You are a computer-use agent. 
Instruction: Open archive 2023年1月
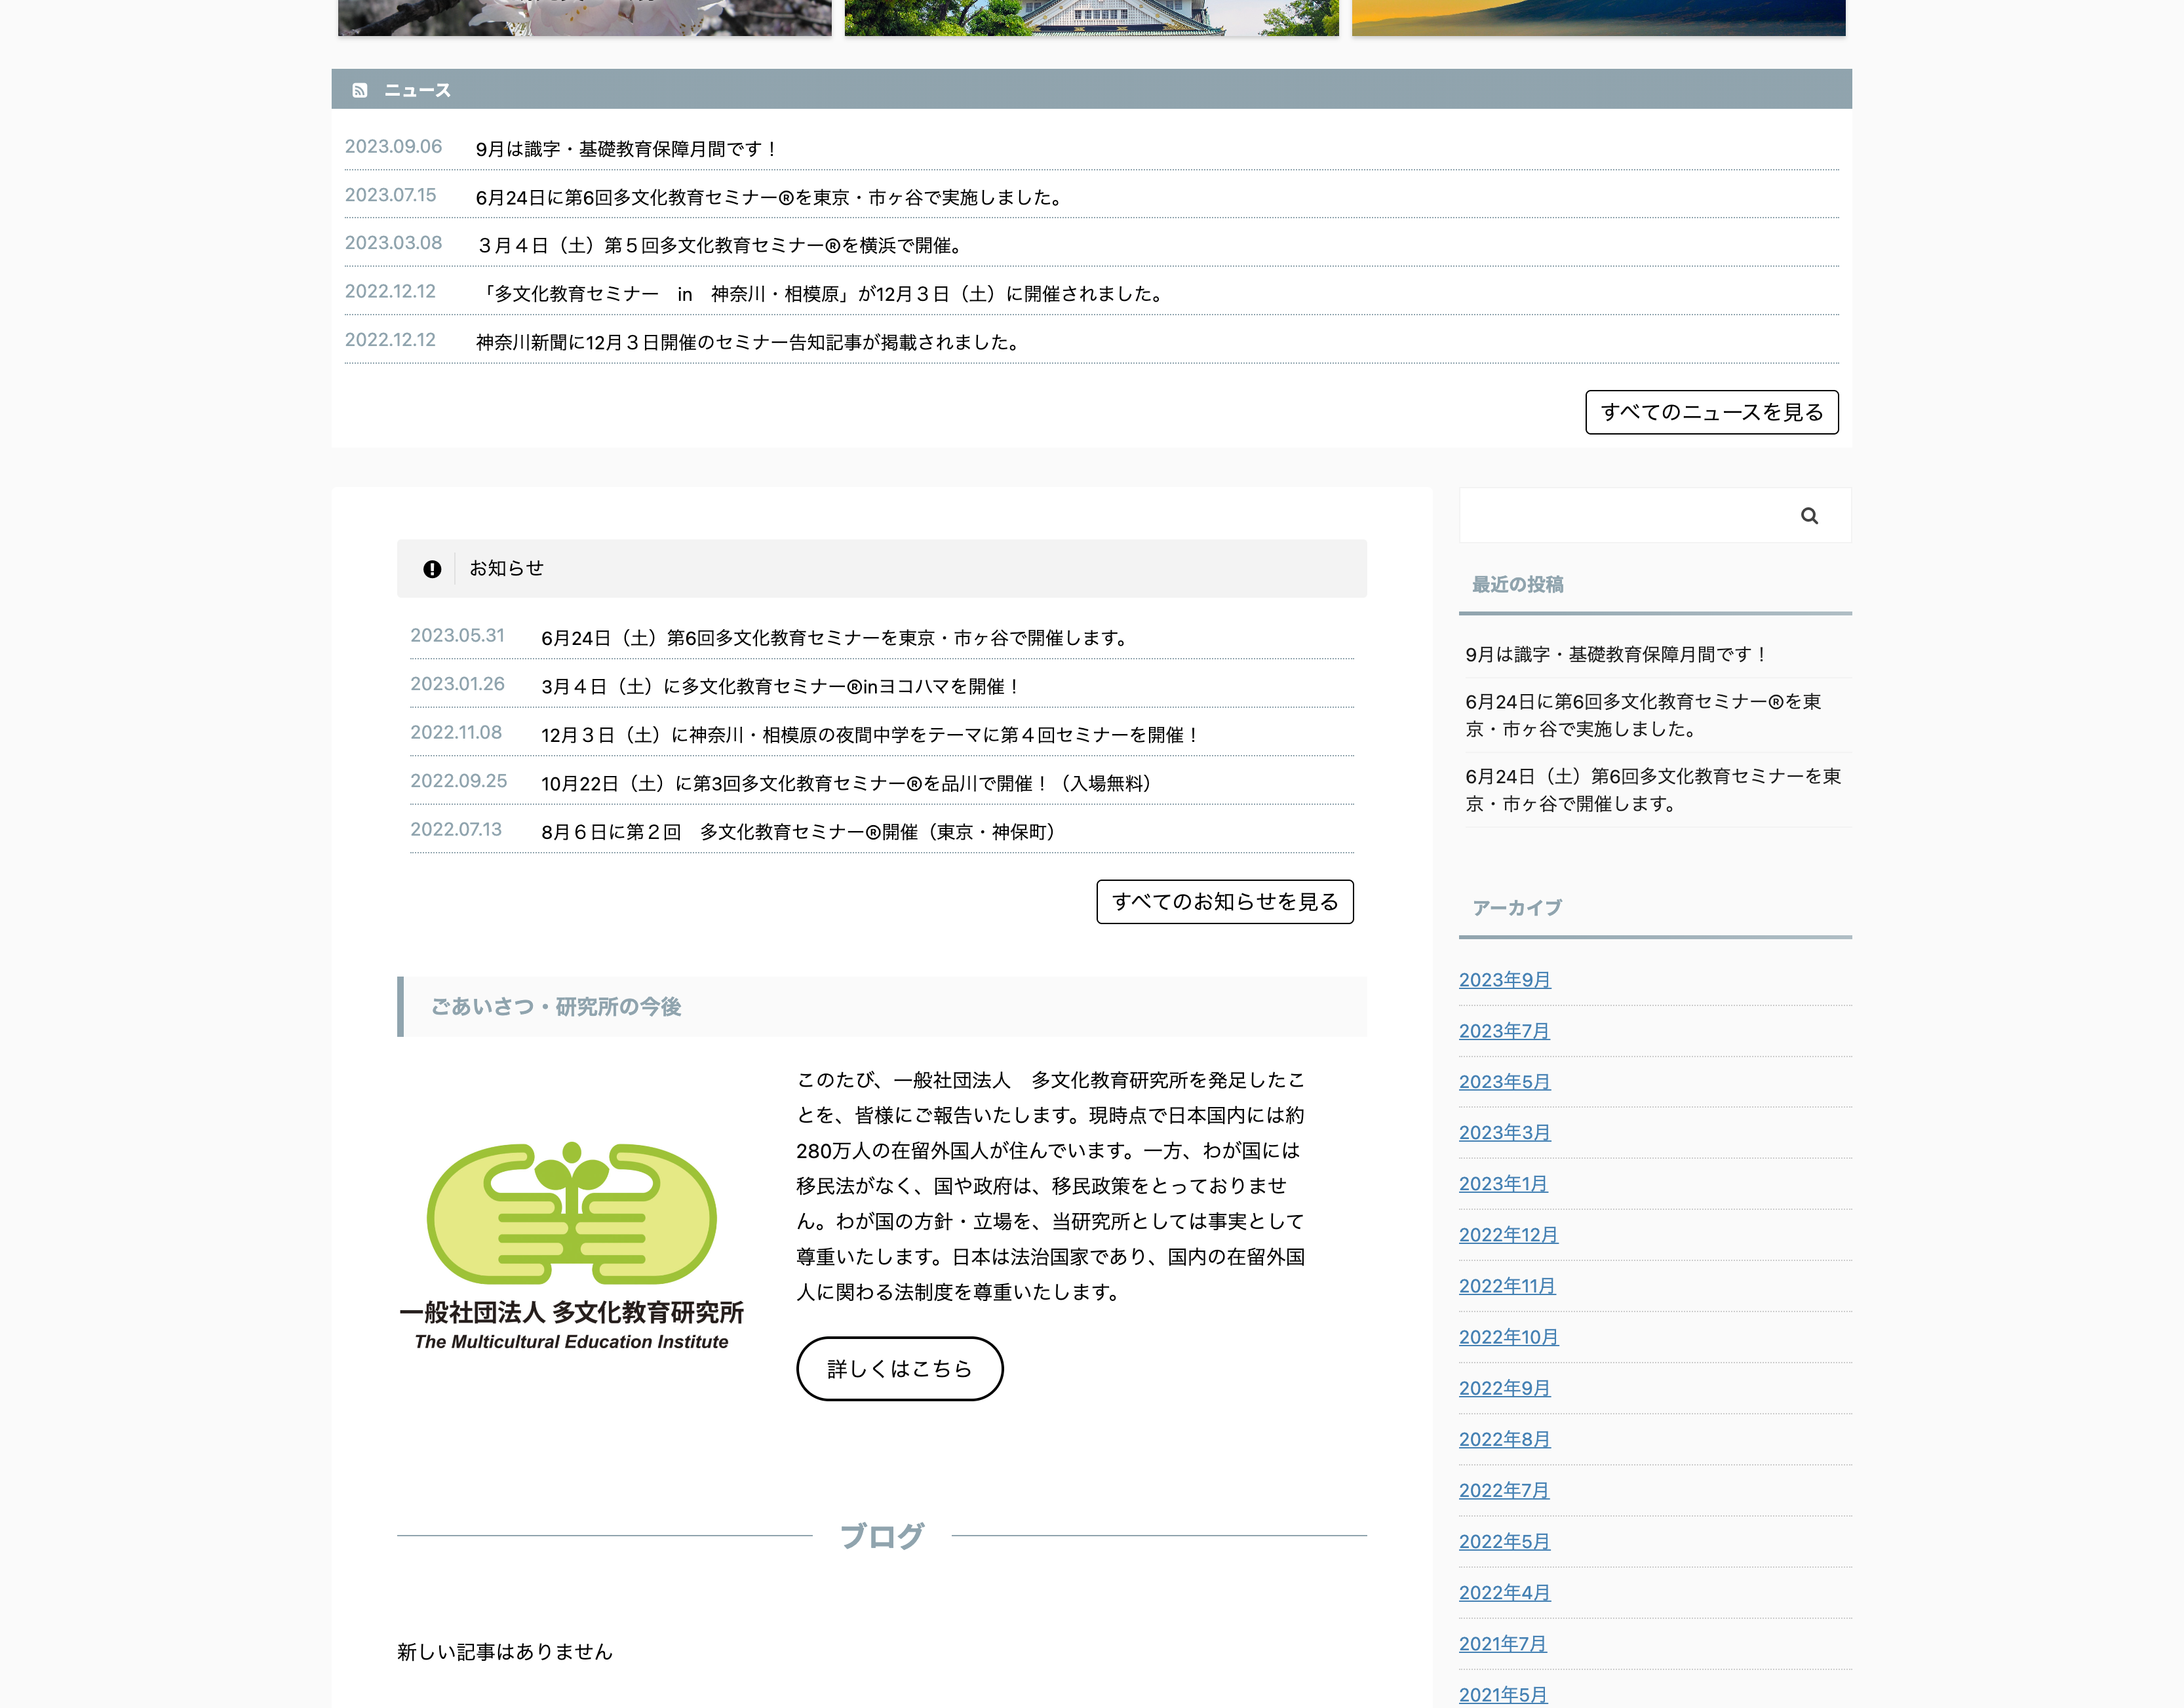1503,1184
